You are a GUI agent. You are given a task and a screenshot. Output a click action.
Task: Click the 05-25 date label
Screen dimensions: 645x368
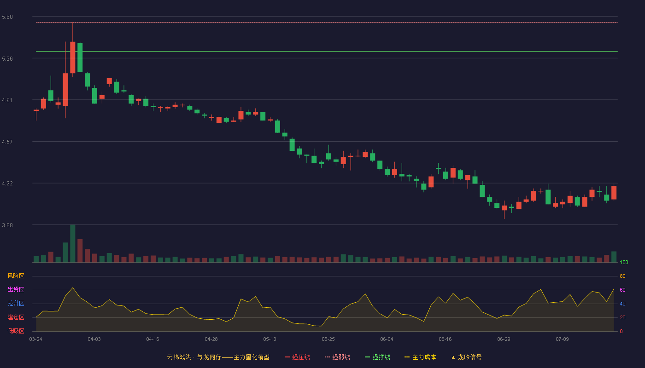(328, 339)
